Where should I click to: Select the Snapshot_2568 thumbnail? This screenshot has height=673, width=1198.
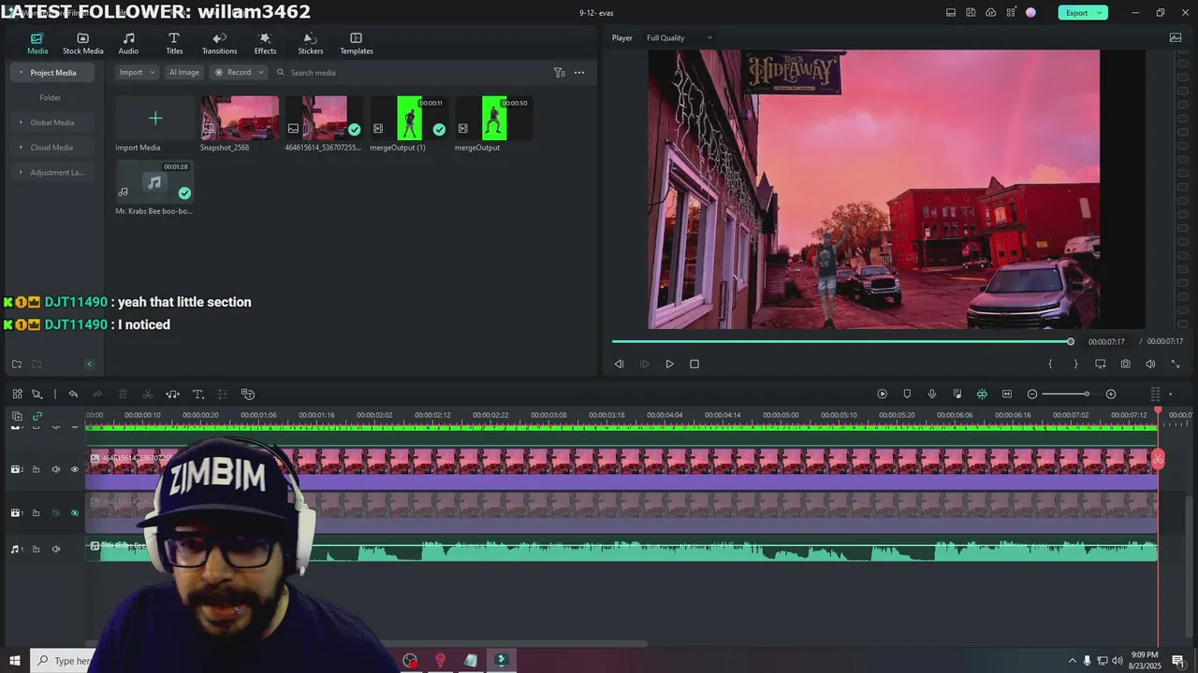[240, 118]
